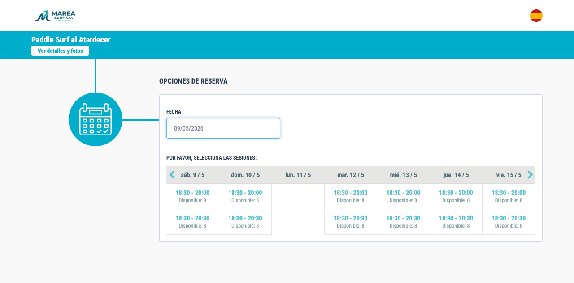Choose Sunday 18:30 - 20:30 session
574x283 pixels.
(x=245, y=222)
